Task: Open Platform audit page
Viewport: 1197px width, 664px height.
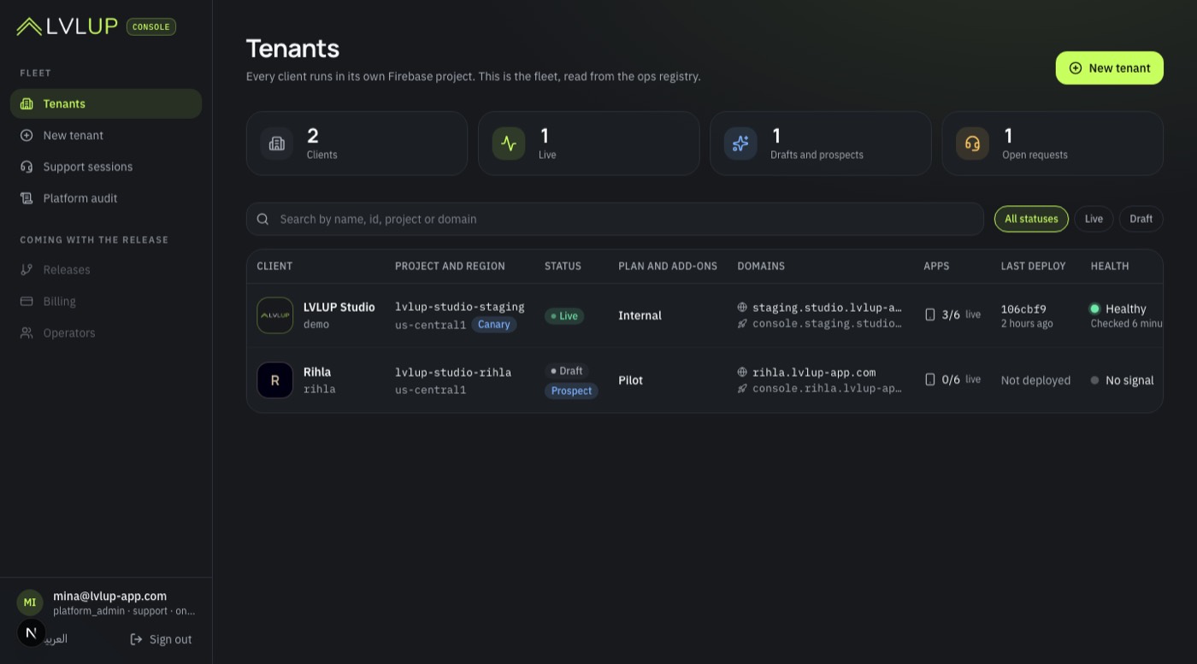Action: click(106, 199)
